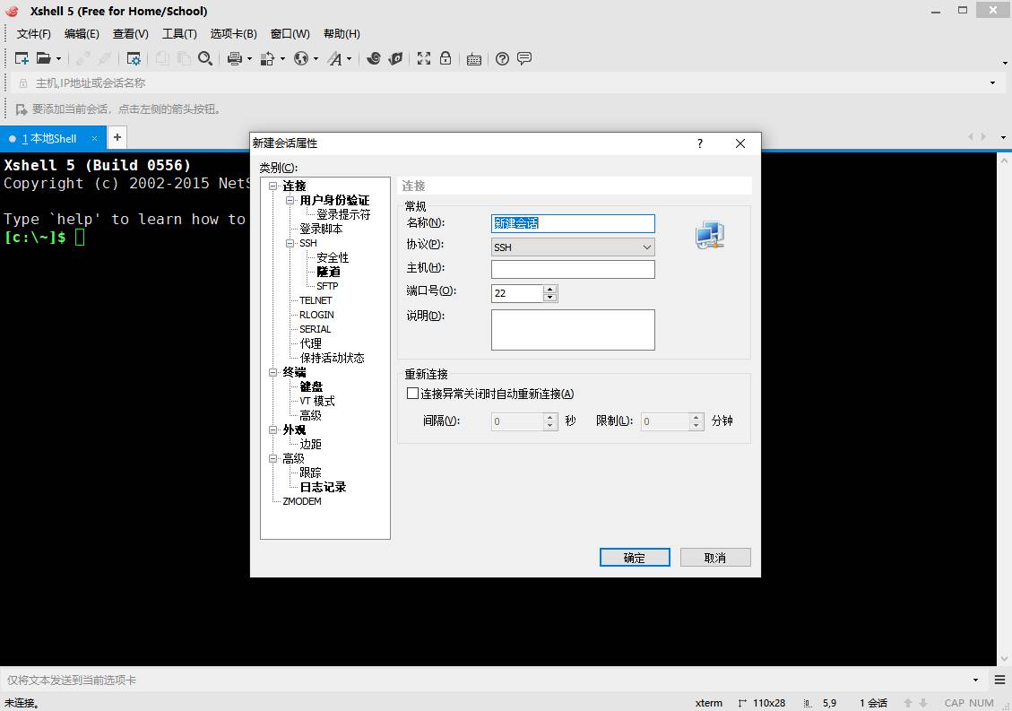
Task: Click the font 'A' toolbar icon
Action: 334,59
